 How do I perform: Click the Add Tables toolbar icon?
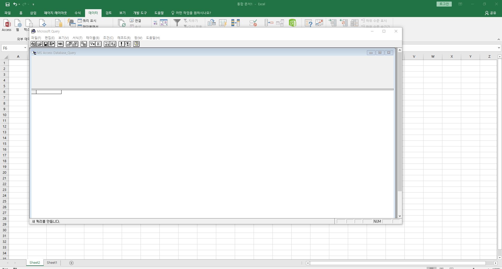(x=84, y=44)
